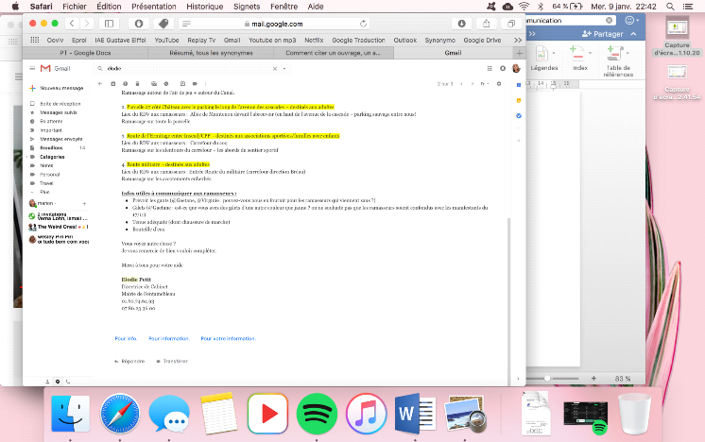Image resolution: width=705 pixels, height=442 pixels.
Task: Switch to the PT - Google Docs tab
Action: 85,53
